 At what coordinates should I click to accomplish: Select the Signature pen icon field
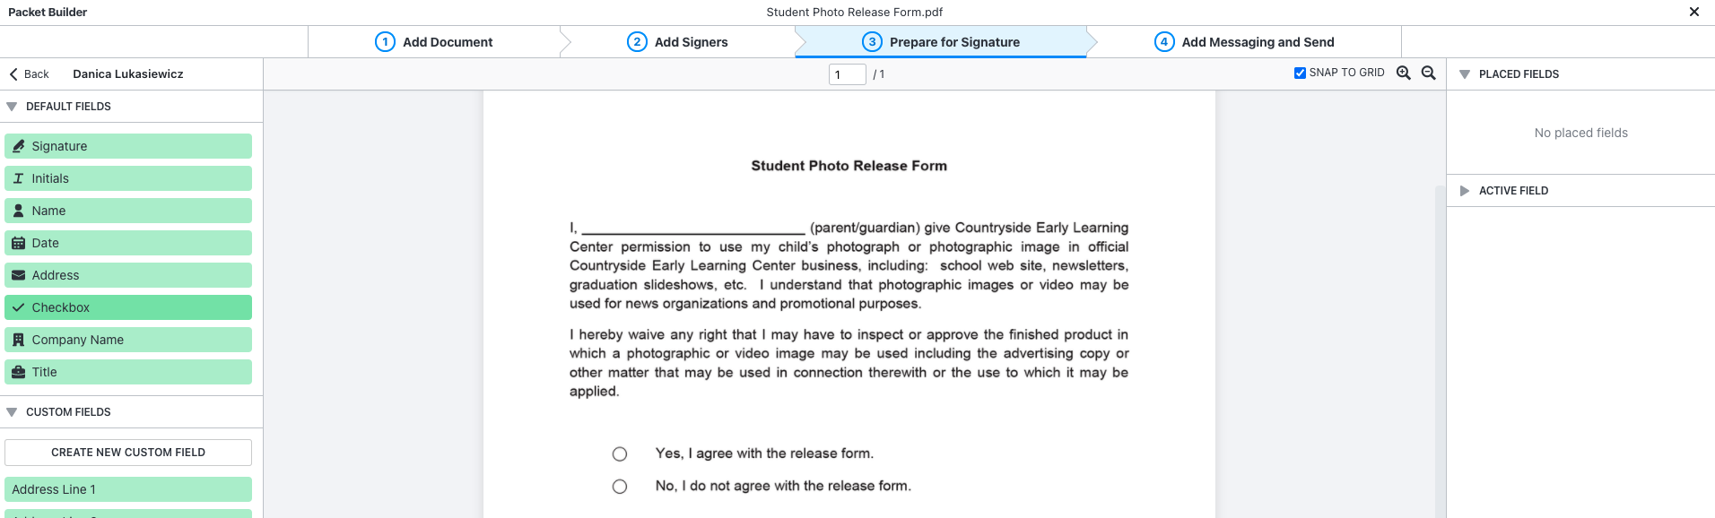(x=18, y=146)
